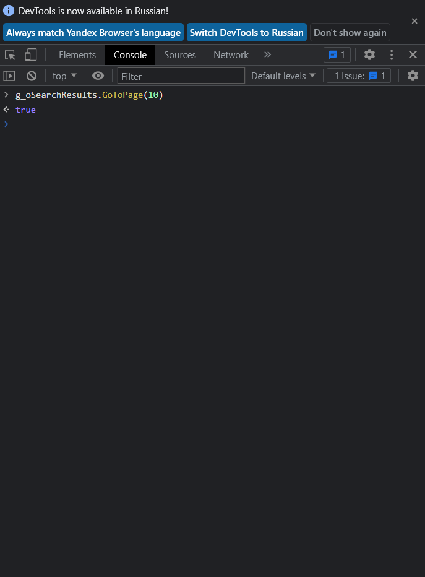Close the DevTools panel
Image resolution: width=425 pixels, height=577 pixels.
(x=413, y=55)
